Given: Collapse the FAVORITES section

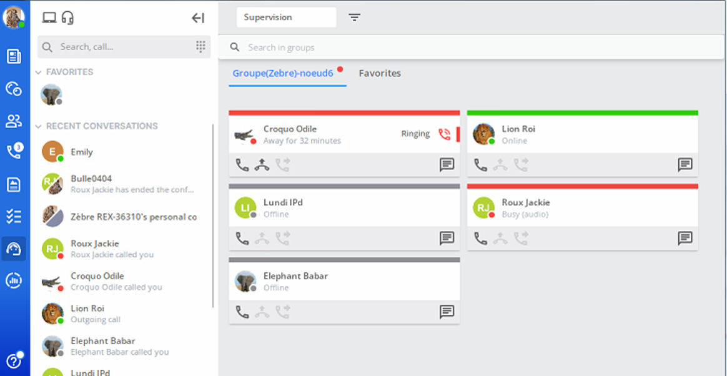Looking at the screenshot, I should pyautogui.click(x=39, y=72).
